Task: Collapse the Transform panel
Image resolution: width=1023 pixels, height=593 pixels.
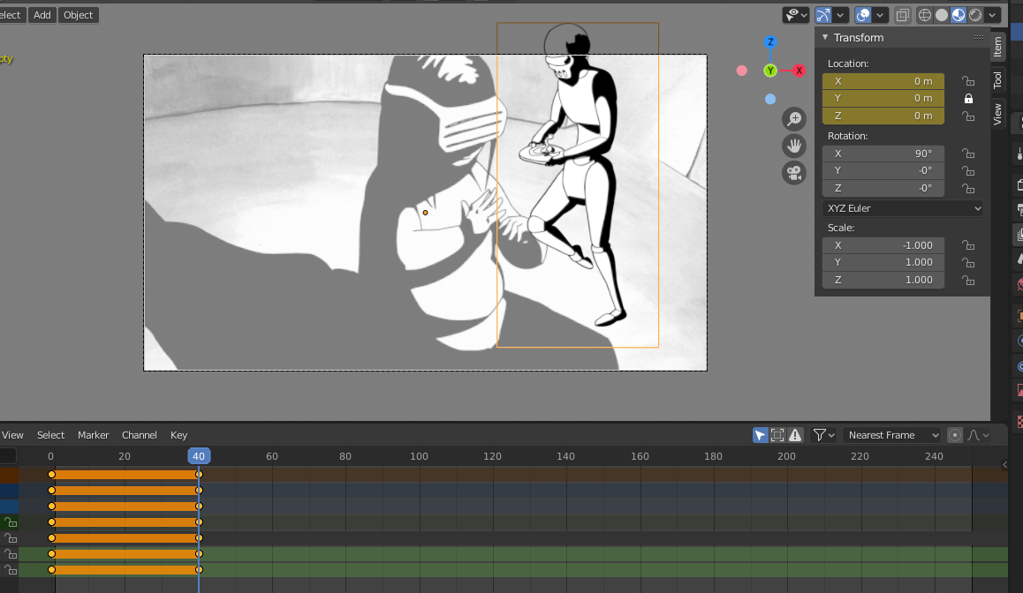Action: [x=825, y=38]
